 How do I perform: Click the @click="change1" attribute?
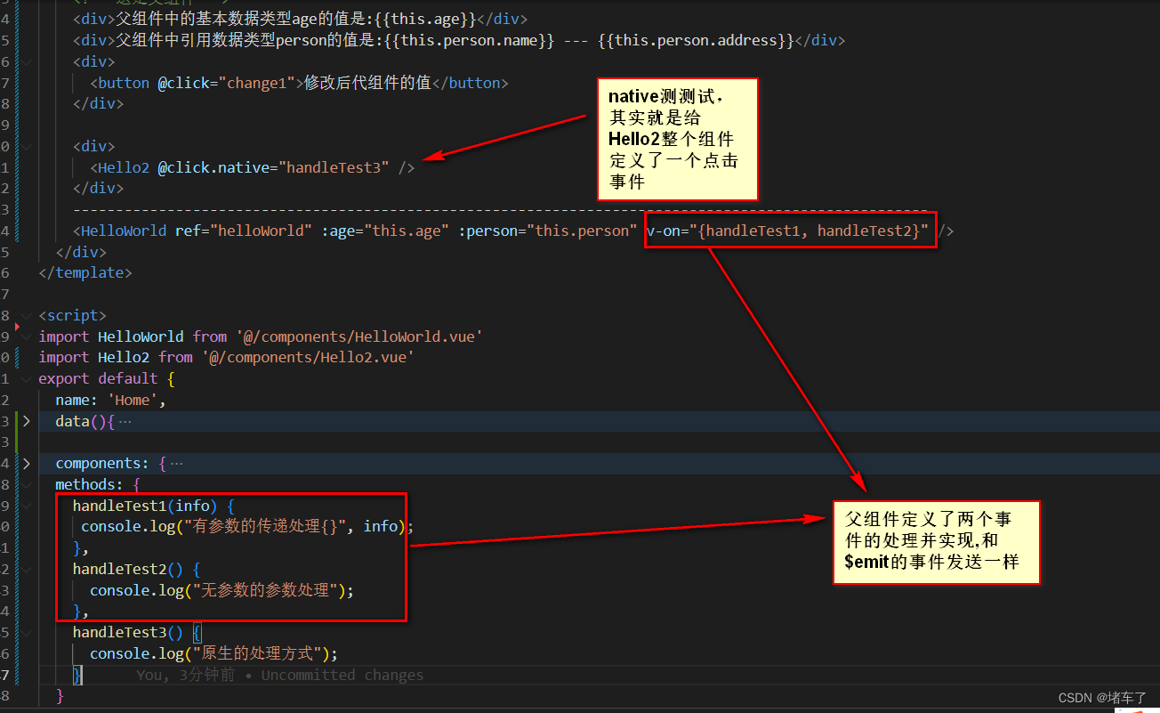click(x=227, y=83)
